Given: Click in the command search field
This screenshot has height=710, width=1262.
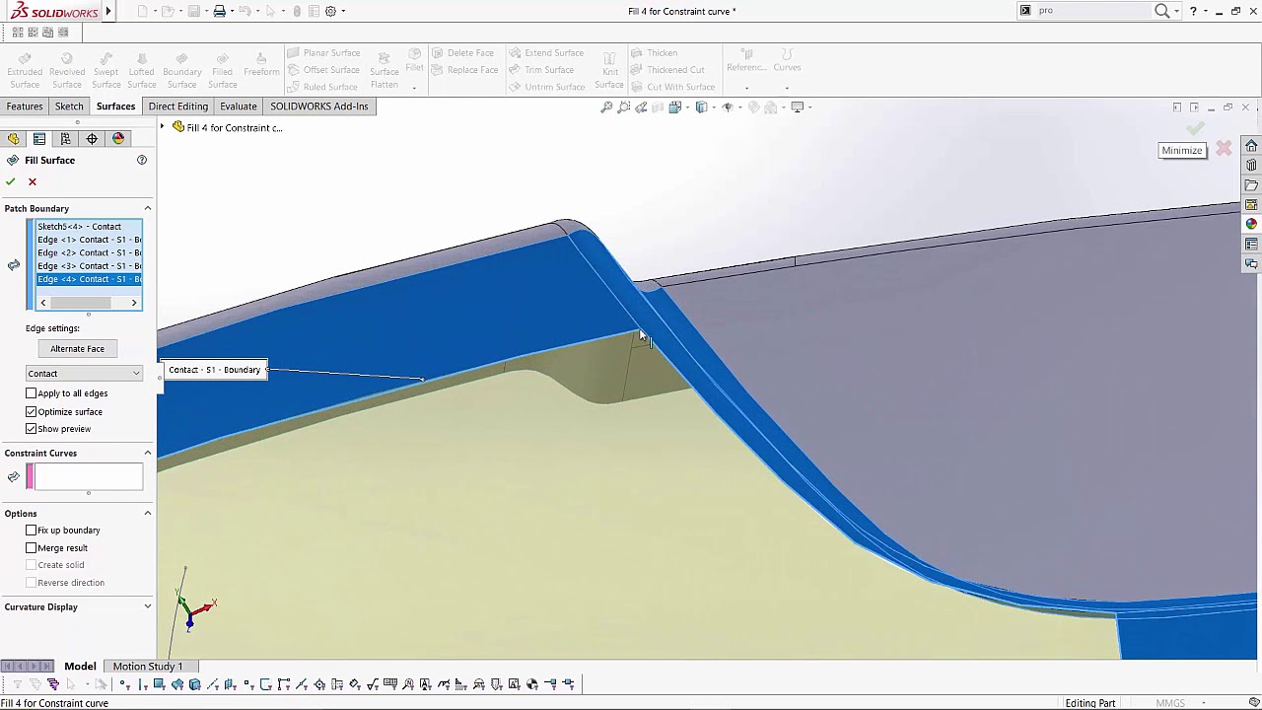Looking at the screenshot, I should coord(1092,11).
